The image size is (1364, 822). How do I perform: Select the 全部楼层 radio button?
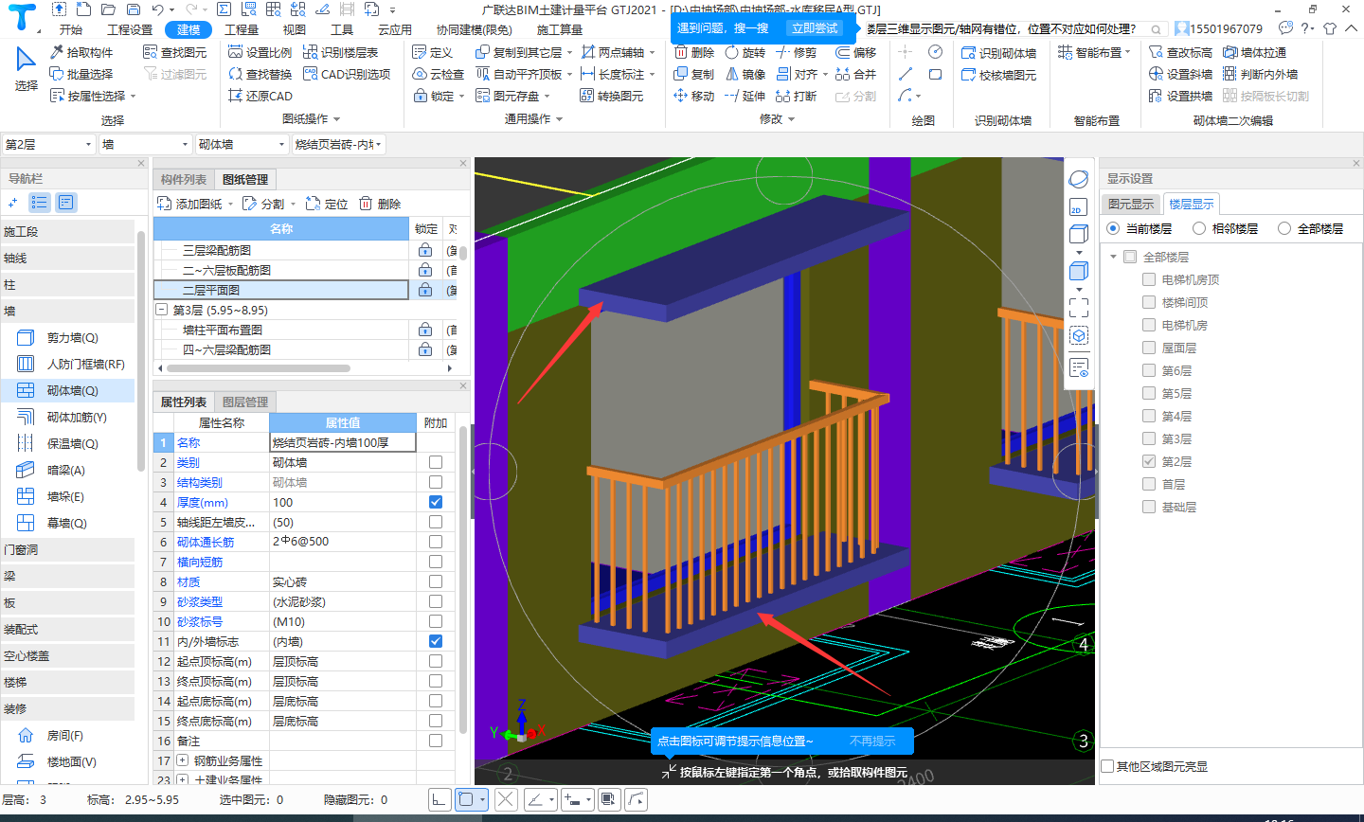pyautogui.click(x=1284, y=228)
